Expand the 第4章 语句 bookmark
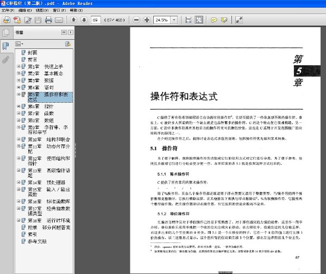The height and width of the screenshot is (274, 326). pyautogui.click(x=18, y=87)
